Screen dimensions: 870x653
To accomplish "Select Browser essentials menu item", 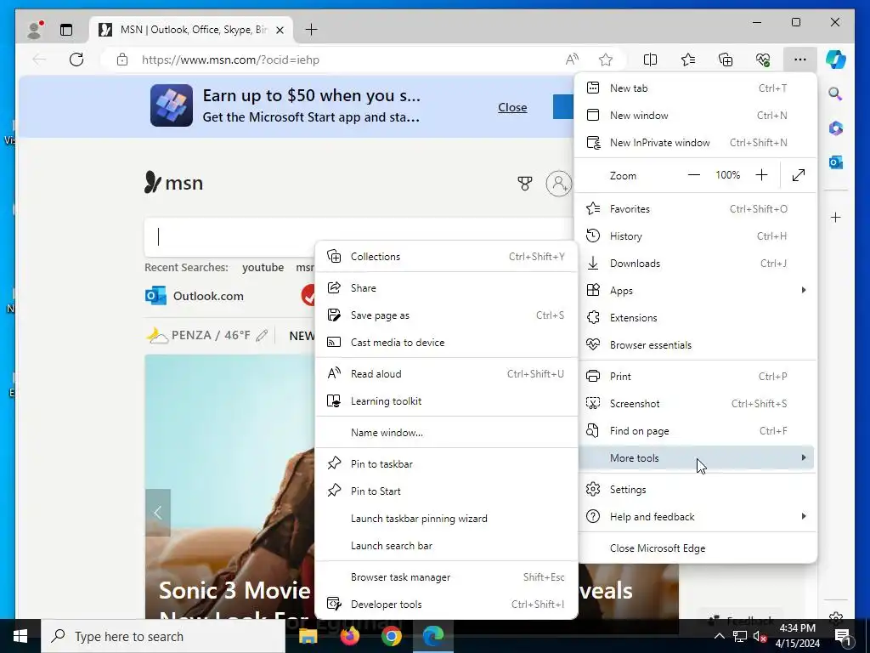I will 697,345.
